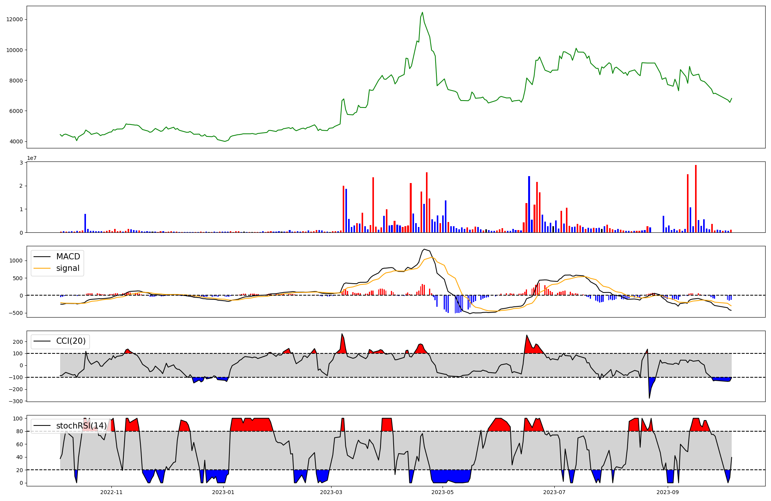Click the -300 CCI axis tick label

(x=16, y=401)
